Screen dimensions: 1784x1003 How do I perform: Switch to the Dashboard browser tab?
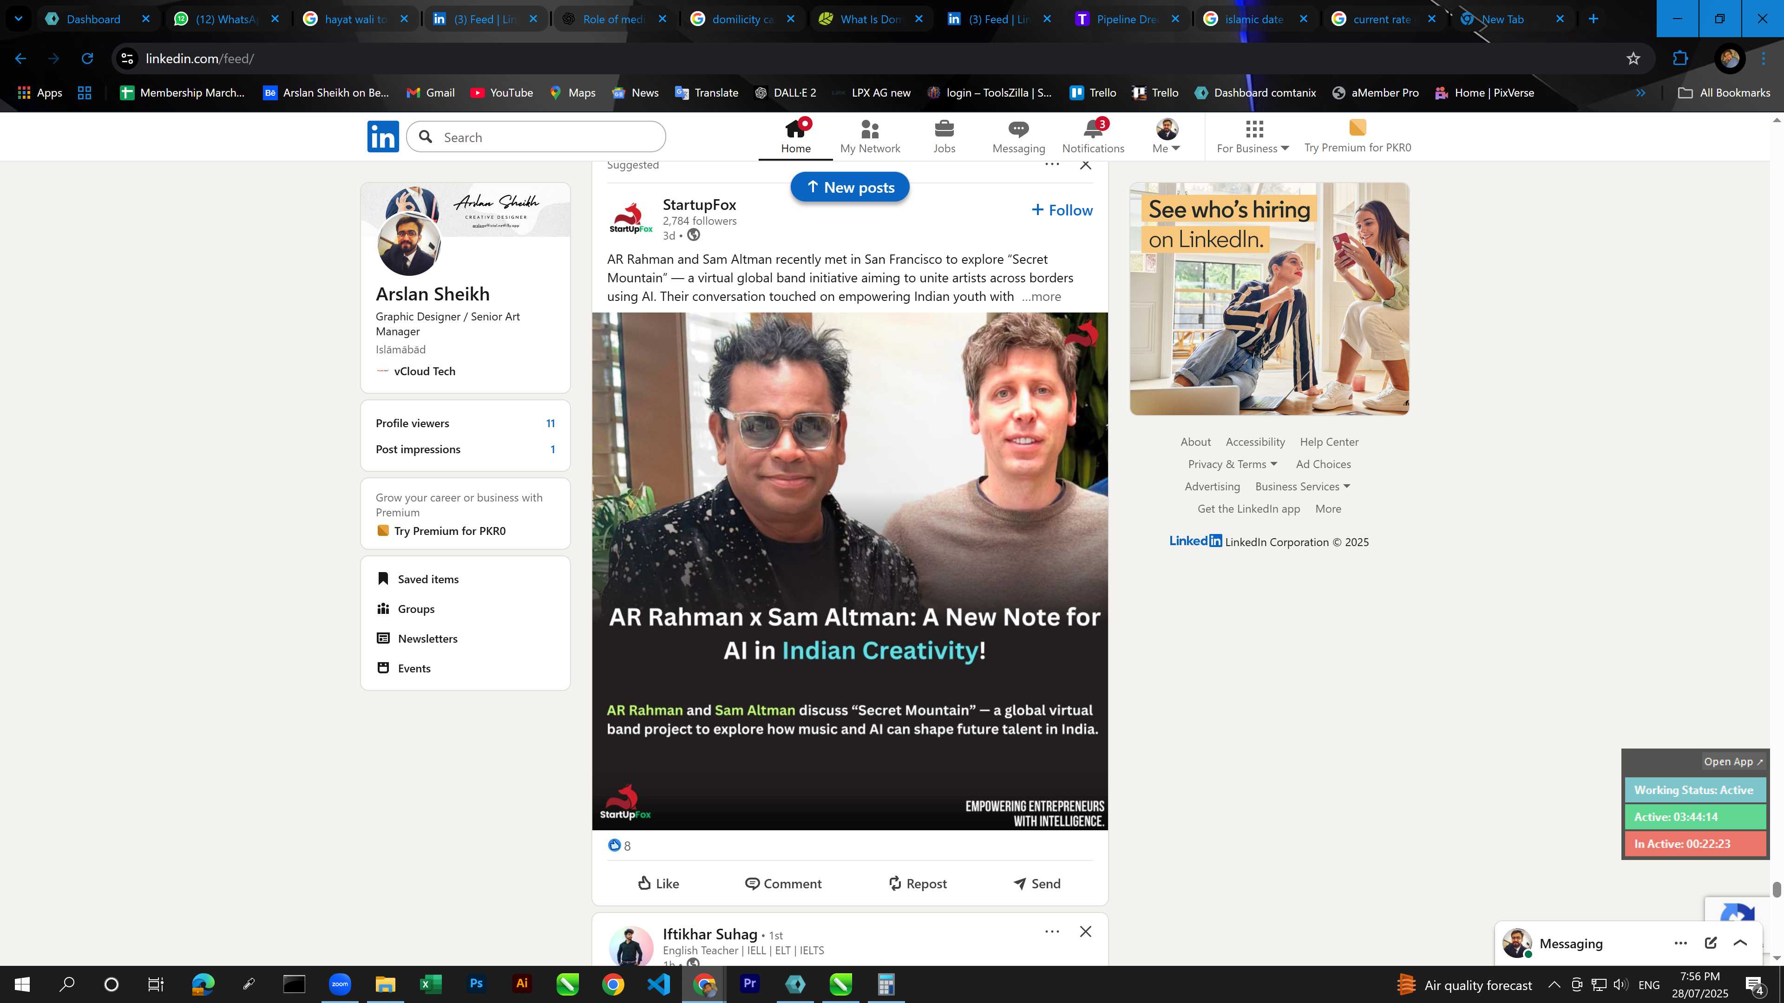(97, 19)
